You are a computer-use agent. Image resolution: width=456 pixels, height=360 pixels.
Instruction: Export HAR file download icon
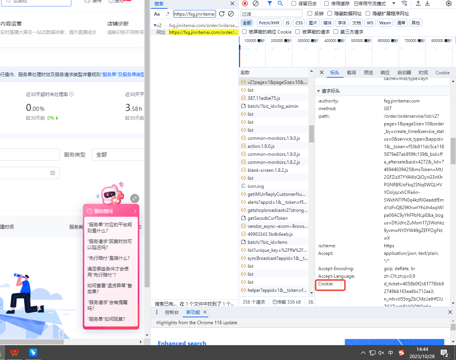tap(427, 3)
